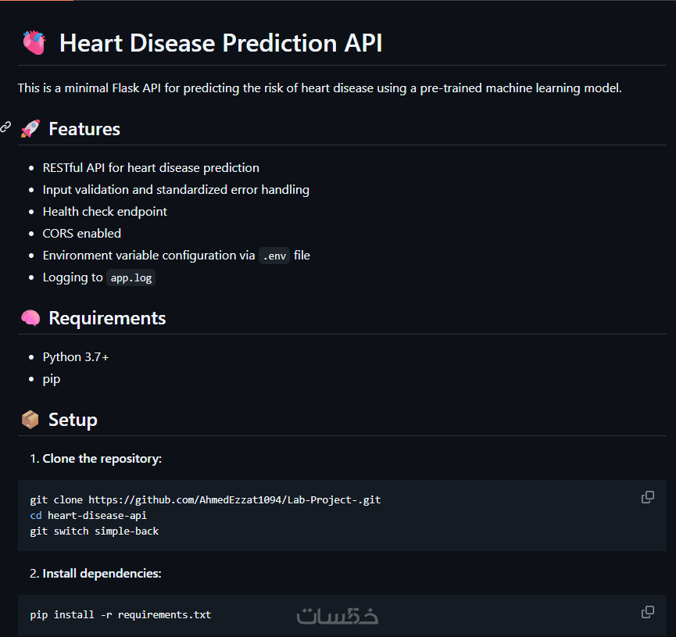
Task: Click the 'git switch simple-back' line
Action: [95, 531]
